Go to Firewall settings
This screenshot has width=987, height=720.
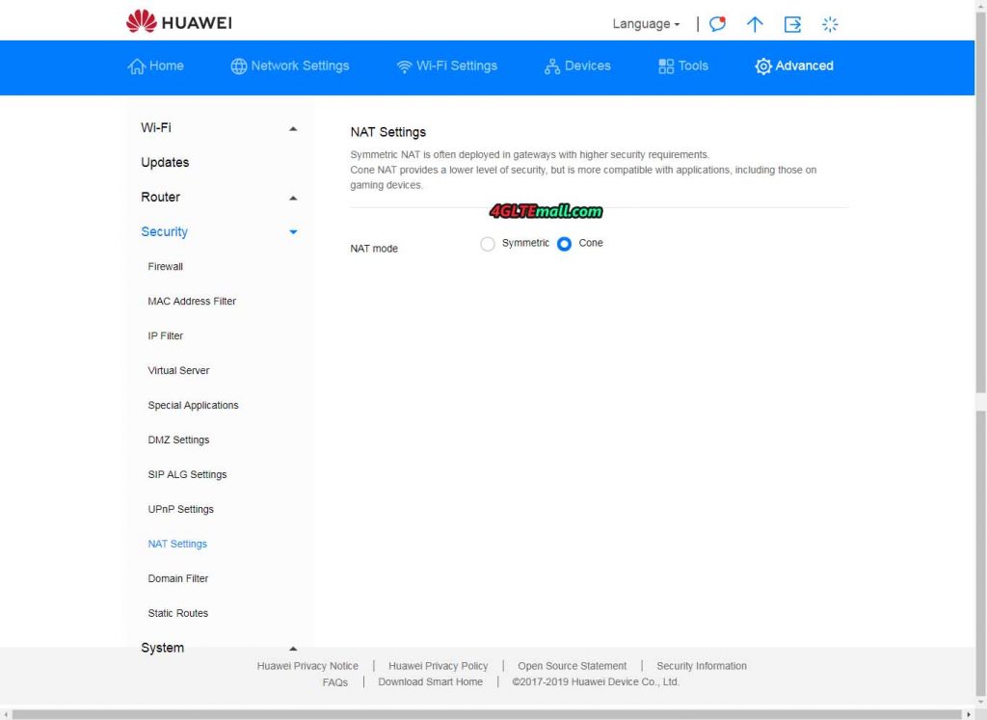point(165,266)
